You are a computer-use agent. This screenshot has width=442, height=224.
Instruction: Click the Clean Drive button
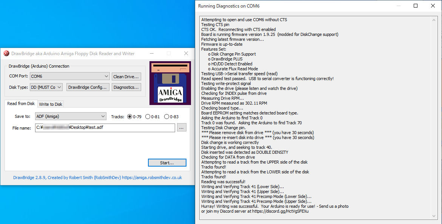pyautogui.click(x=126, y=76)
